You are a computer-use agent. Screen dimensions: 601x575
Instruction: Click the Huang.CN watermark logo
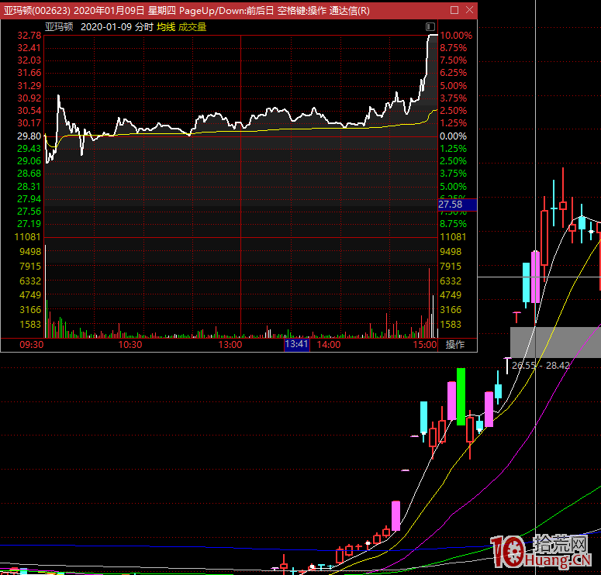543,551
